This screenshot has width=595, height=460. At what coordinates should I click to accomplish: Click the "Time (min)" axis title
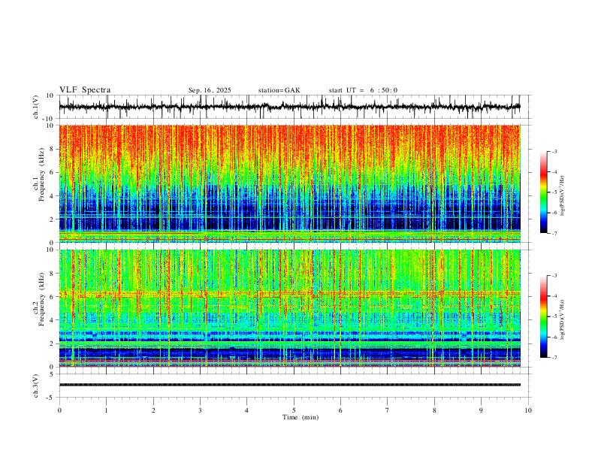pos(301,417)
